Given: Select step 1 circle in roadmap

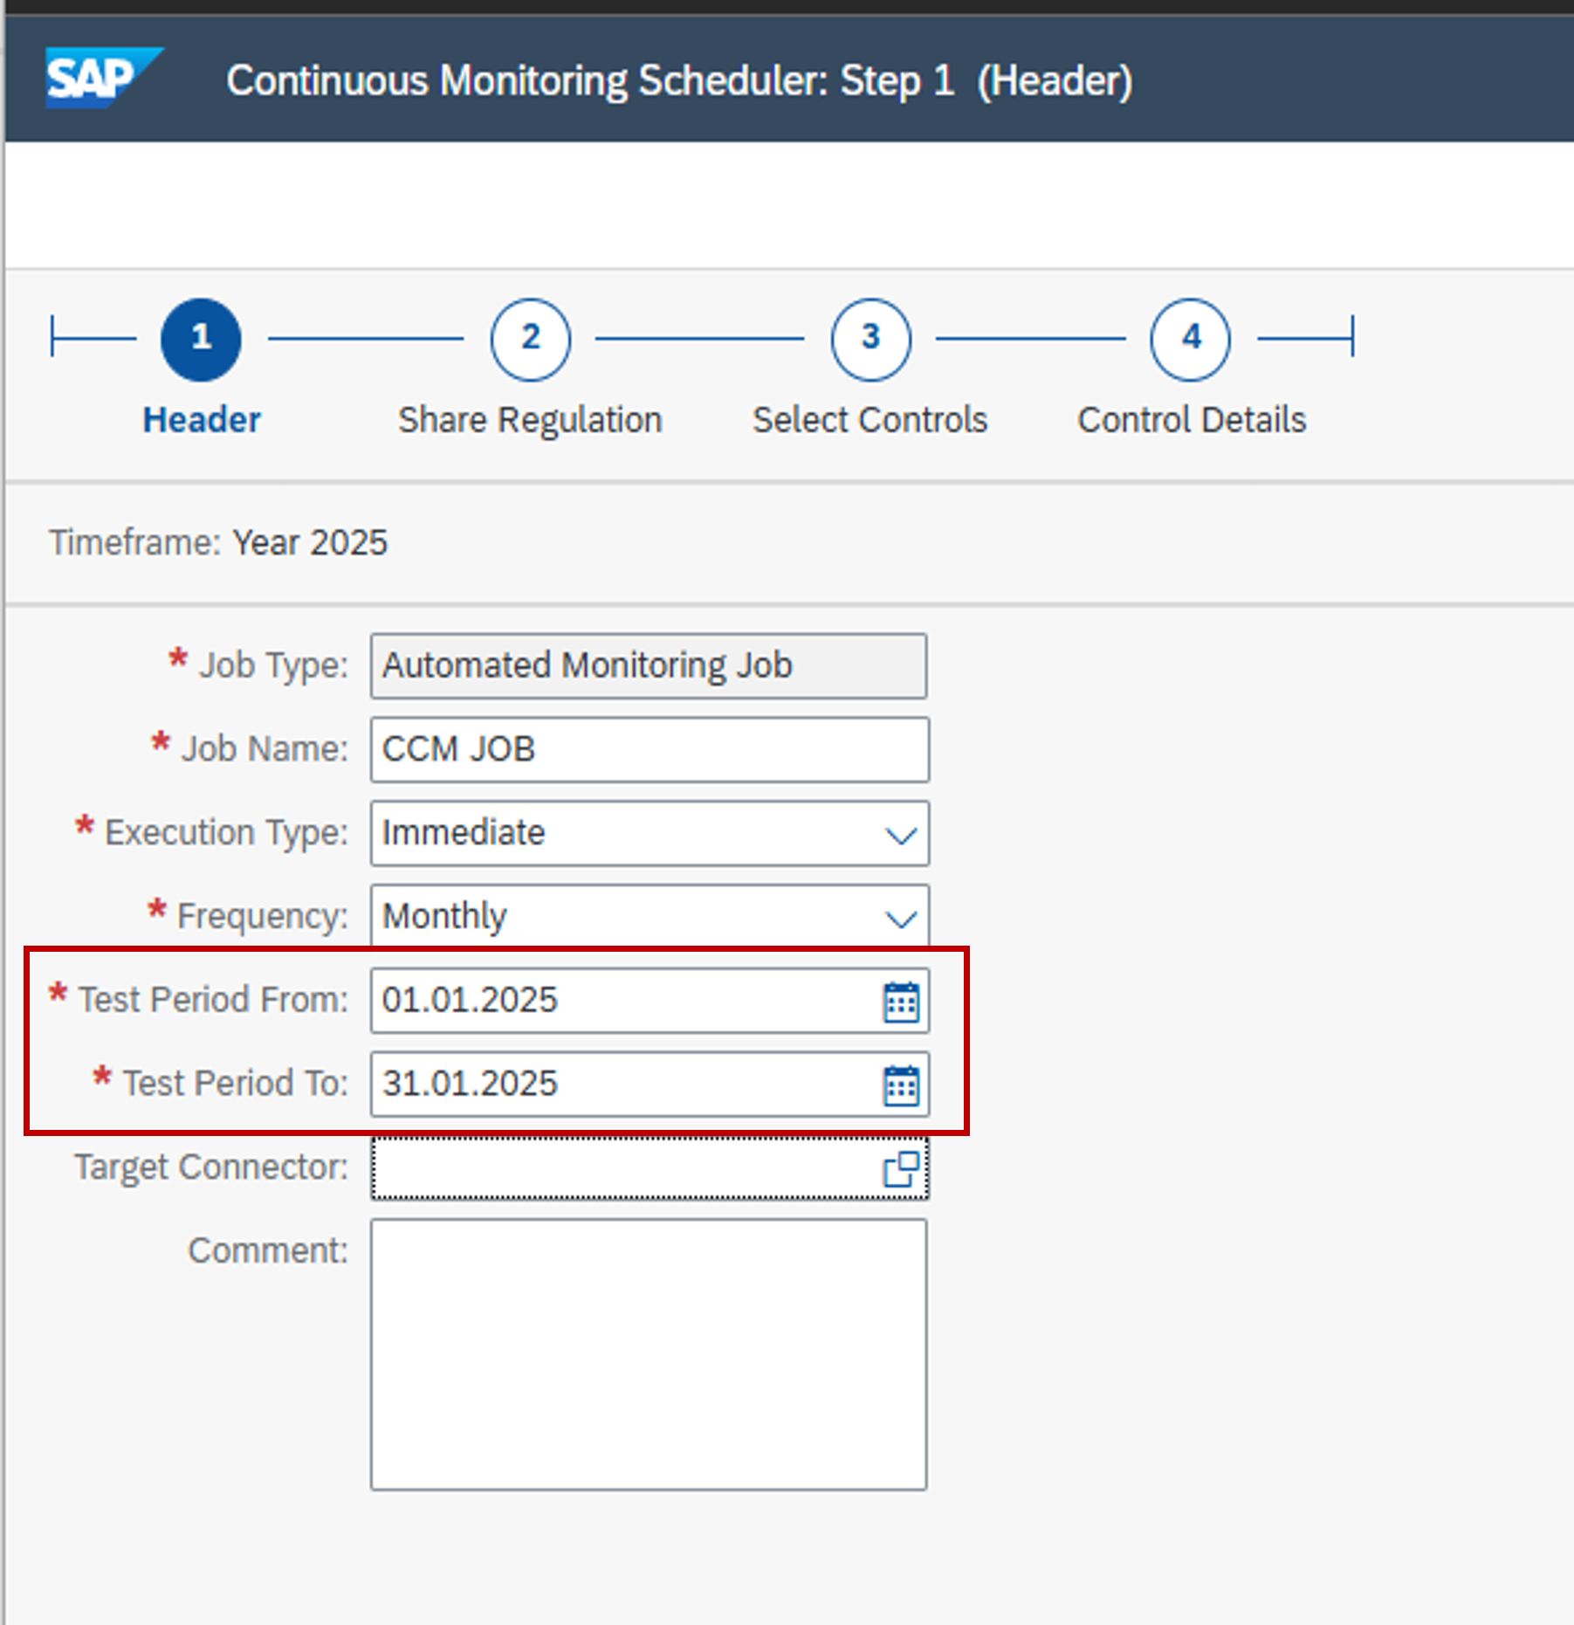Looking at the screenshot, I should pyautogui.click(x=201, y=339).
